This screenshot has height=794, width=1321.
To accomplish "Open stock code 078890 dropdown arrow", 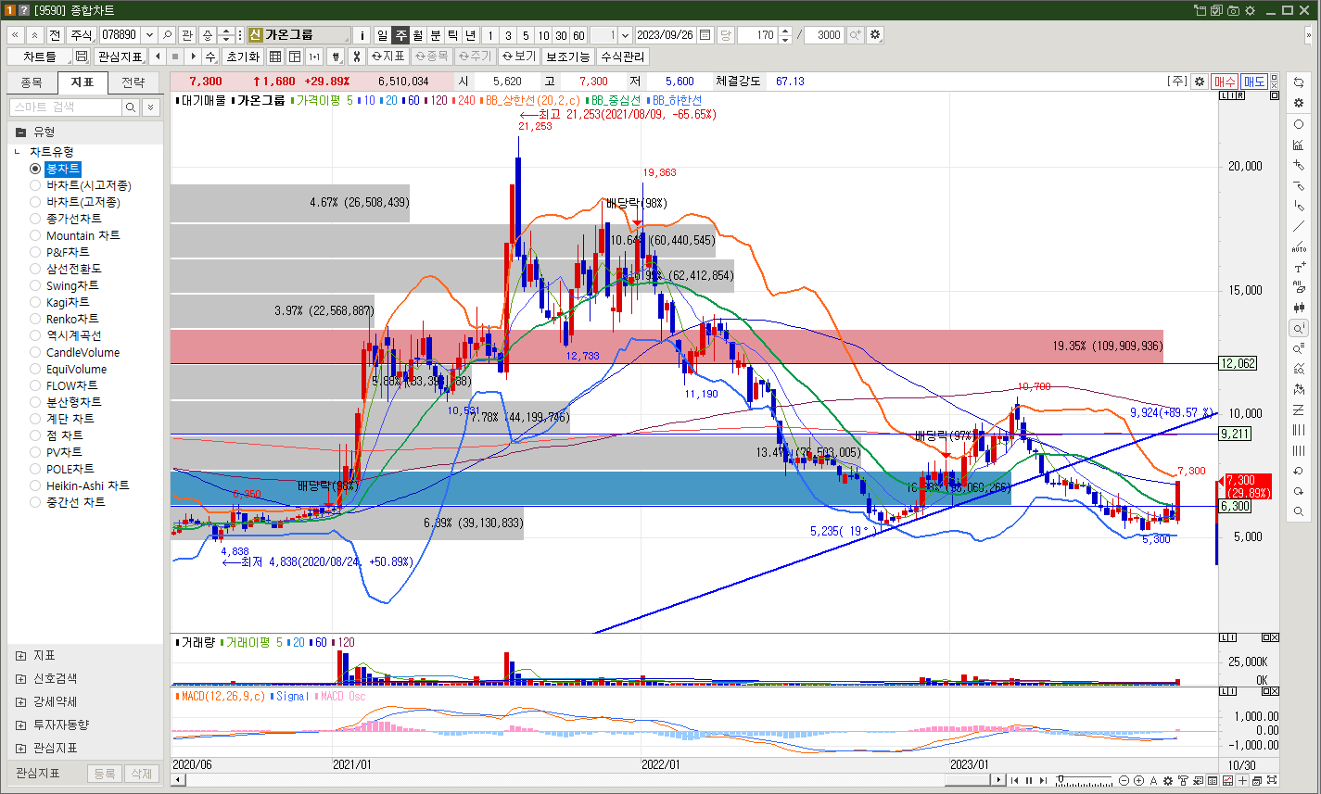I will pos(149,35).
